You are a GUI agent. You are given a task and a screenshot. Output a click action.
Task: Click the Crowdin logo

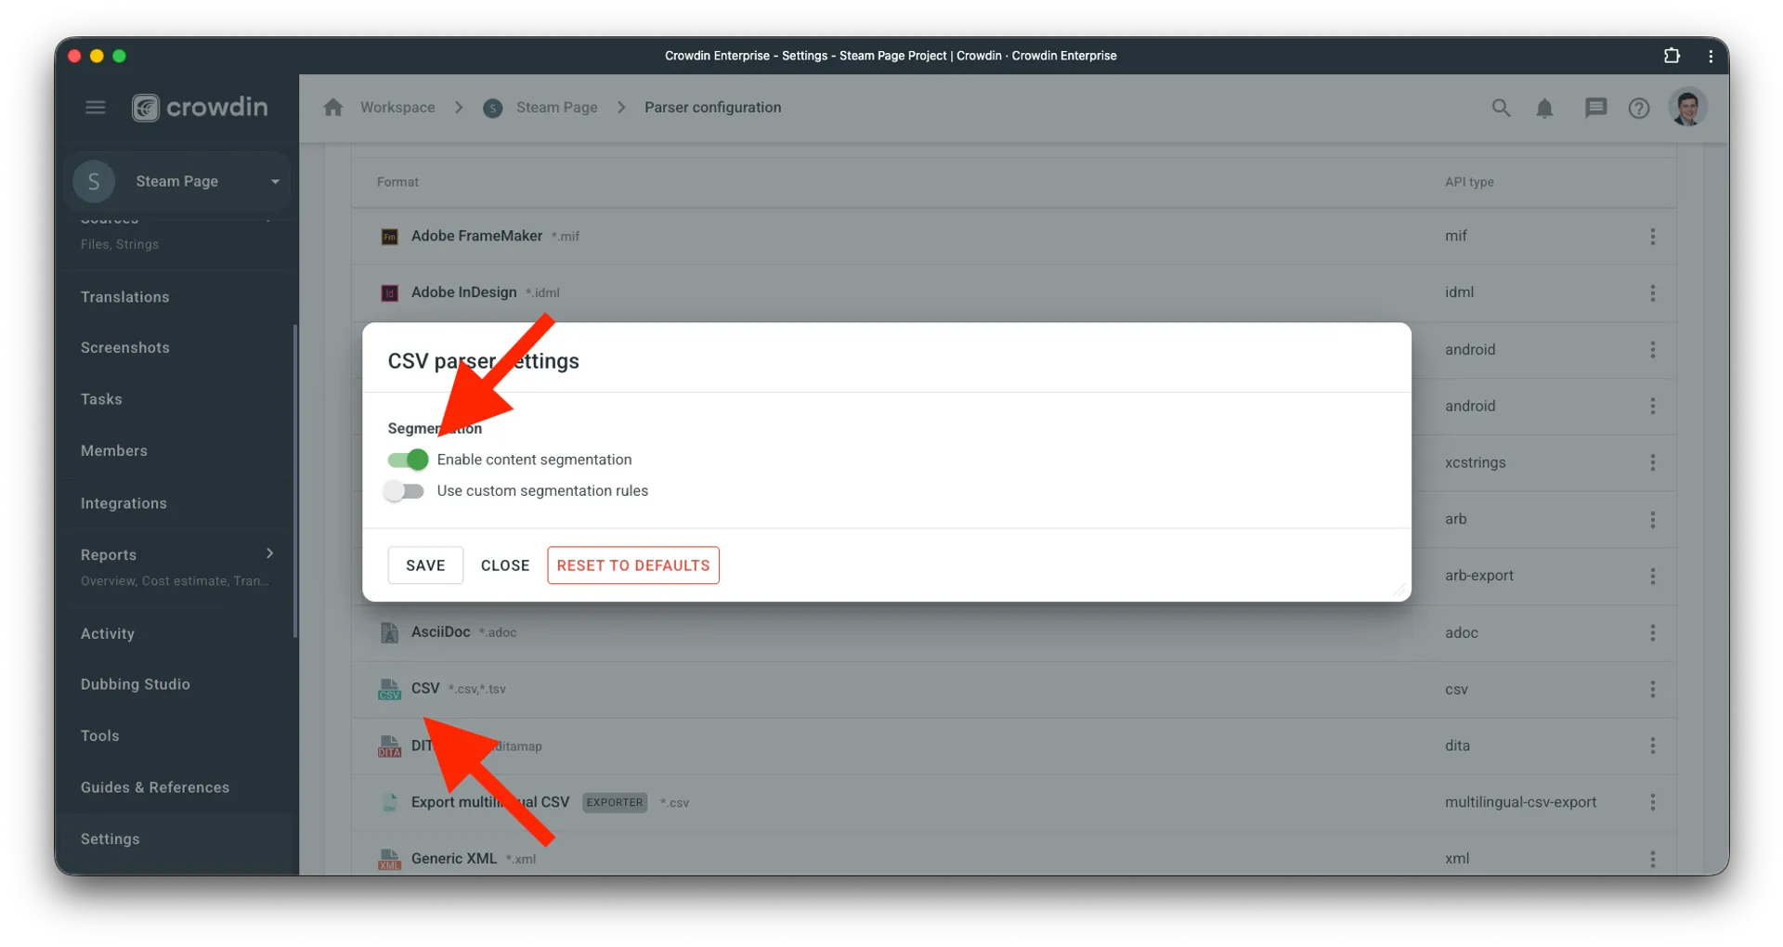200,107
